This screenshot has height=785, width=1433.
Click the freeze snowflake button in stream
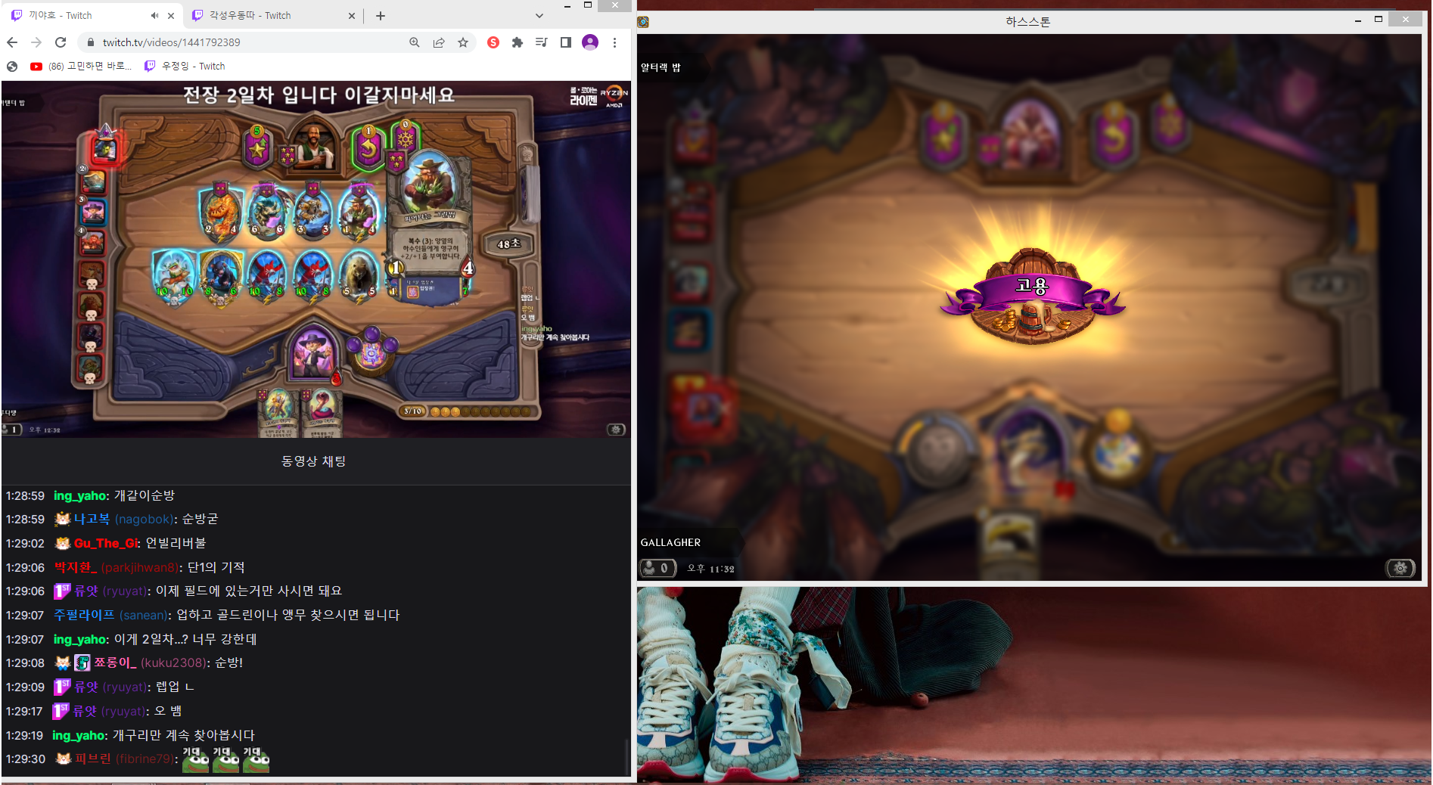tap(406, 139)
